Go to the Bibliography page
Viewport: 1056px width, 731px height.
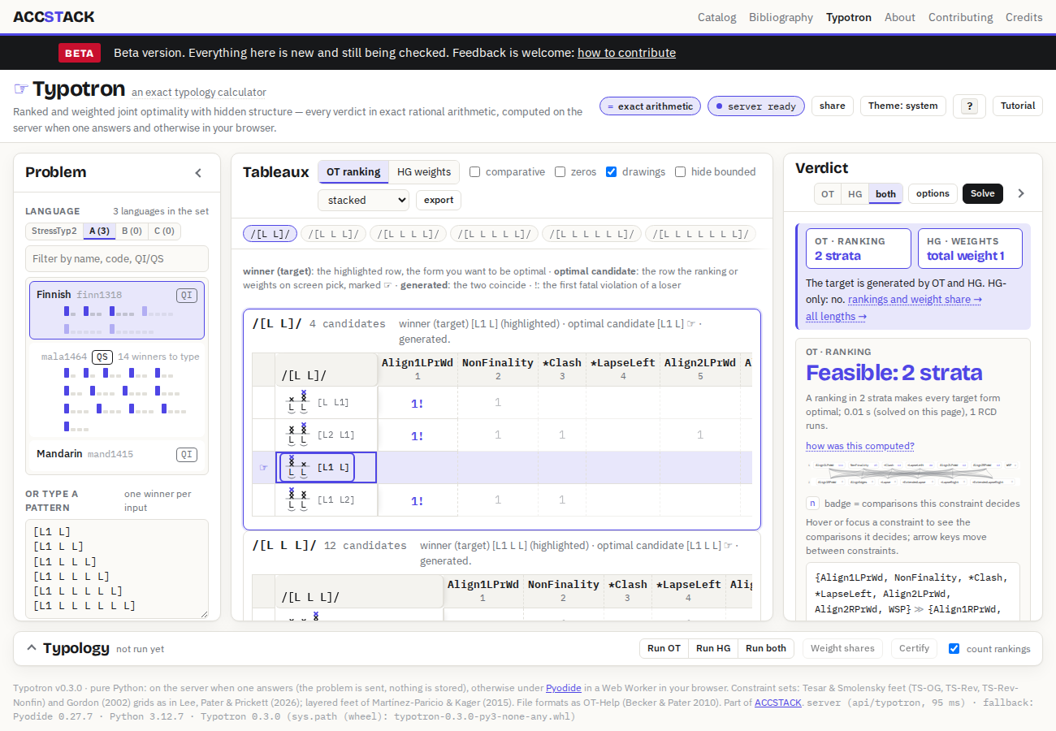[781, 17]
